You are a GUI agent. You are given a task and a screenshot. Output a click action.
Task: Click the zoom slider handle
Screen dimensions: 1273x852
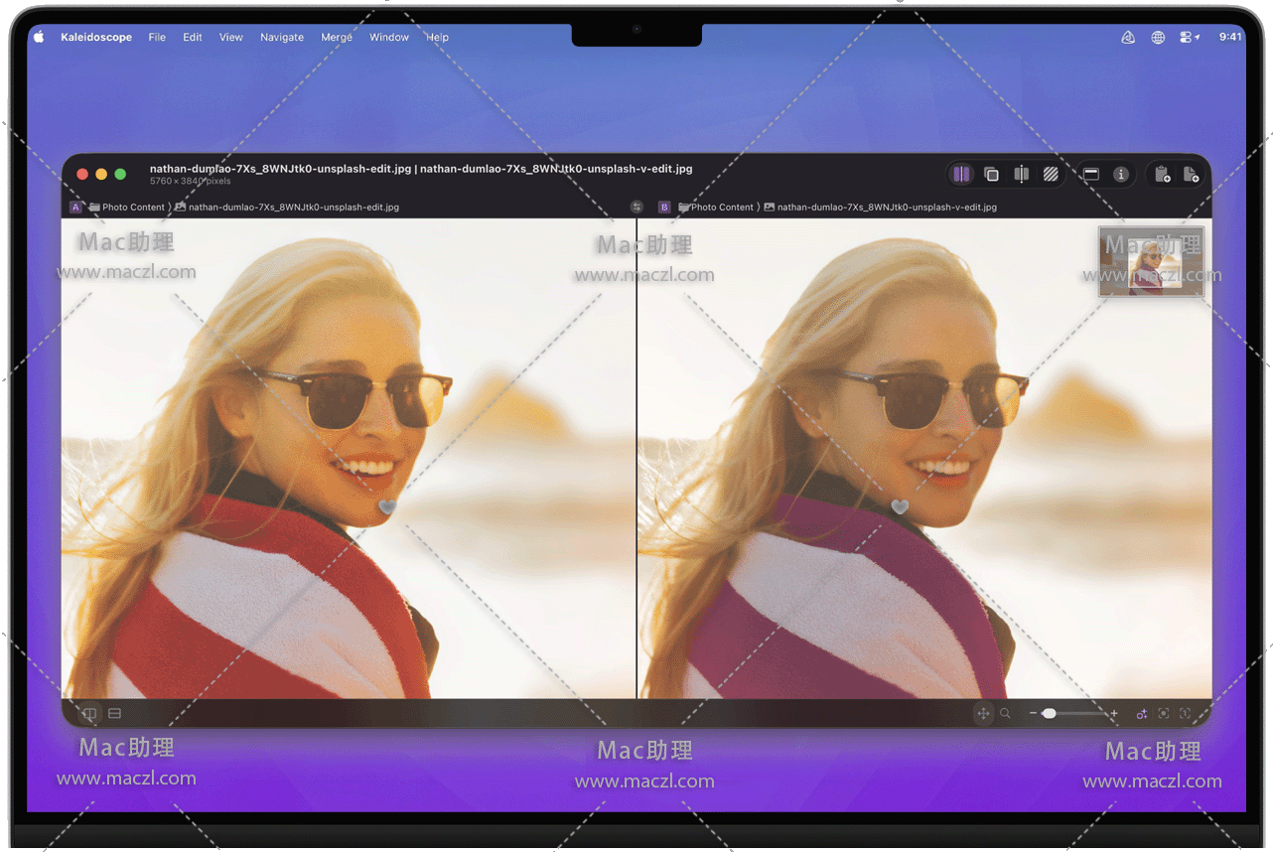tap(1049, 713)
